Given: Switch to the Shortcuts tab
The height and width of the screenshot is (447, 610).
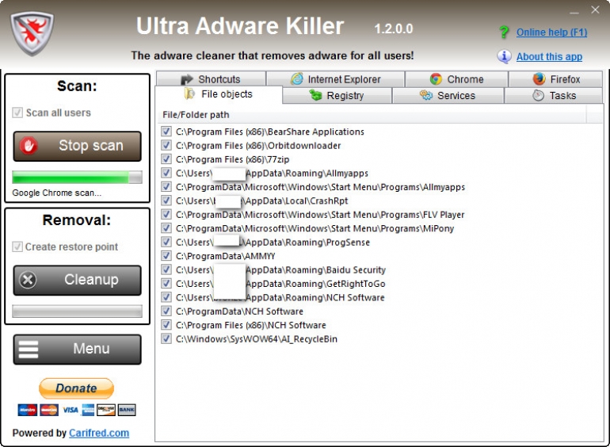Looking at the screenshot, I should point(212,79).
